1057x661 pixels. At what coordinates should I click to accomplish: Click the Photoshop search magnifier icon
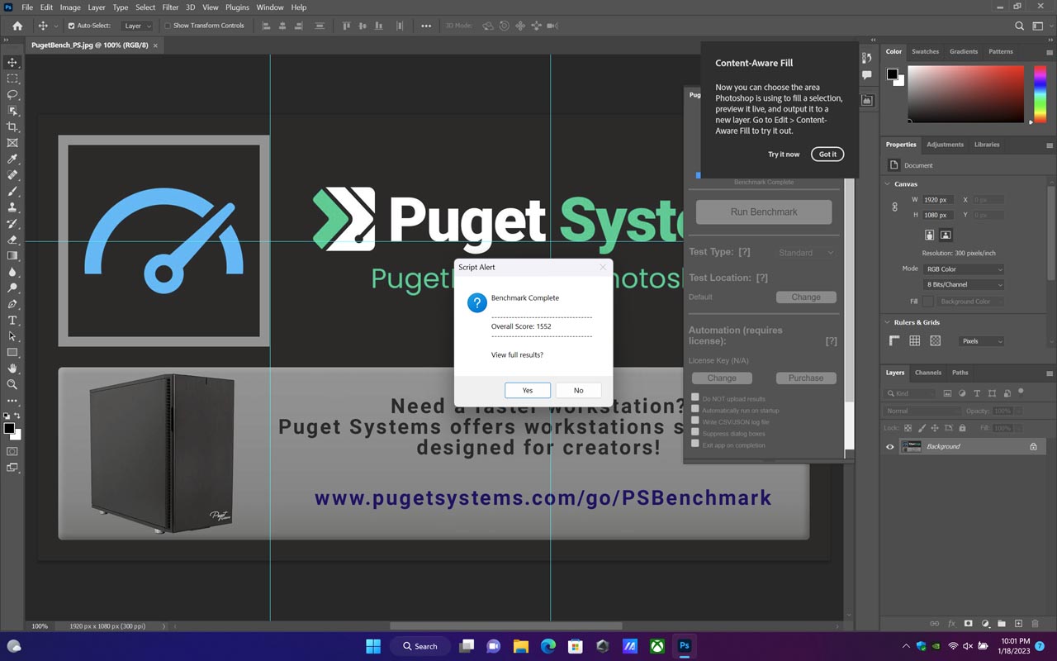tap(1019, 26)
